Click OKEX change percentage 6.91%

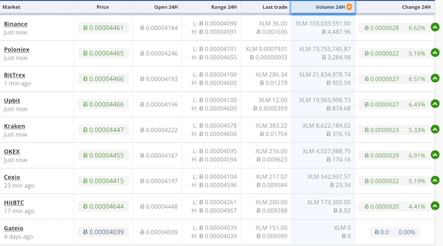[417, 156]
